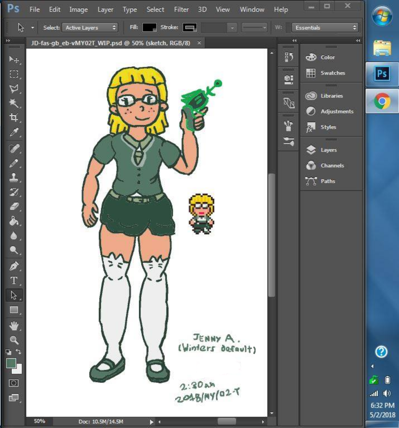The image size is (399, 428).
Task: Close the JD-fas-gb_eb document tab
Action: pyautogui.click(x=199, y=43)
